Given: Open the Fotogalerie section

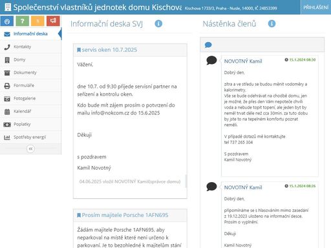Looking at the screenshot, I should [30, 98].
